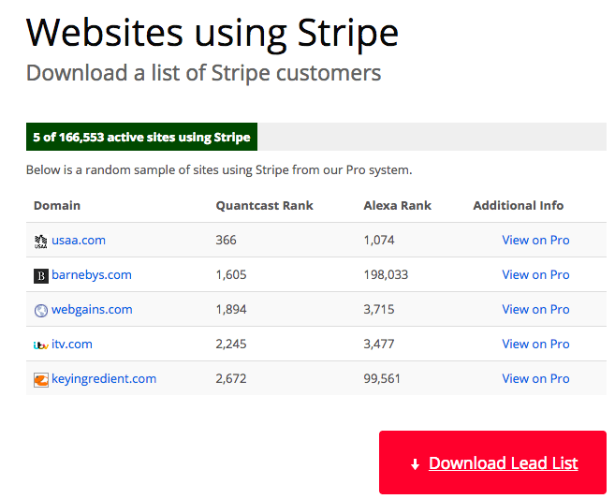Open the webgains.com domain link
The image size is (615, 499).
tap(92, 309)
